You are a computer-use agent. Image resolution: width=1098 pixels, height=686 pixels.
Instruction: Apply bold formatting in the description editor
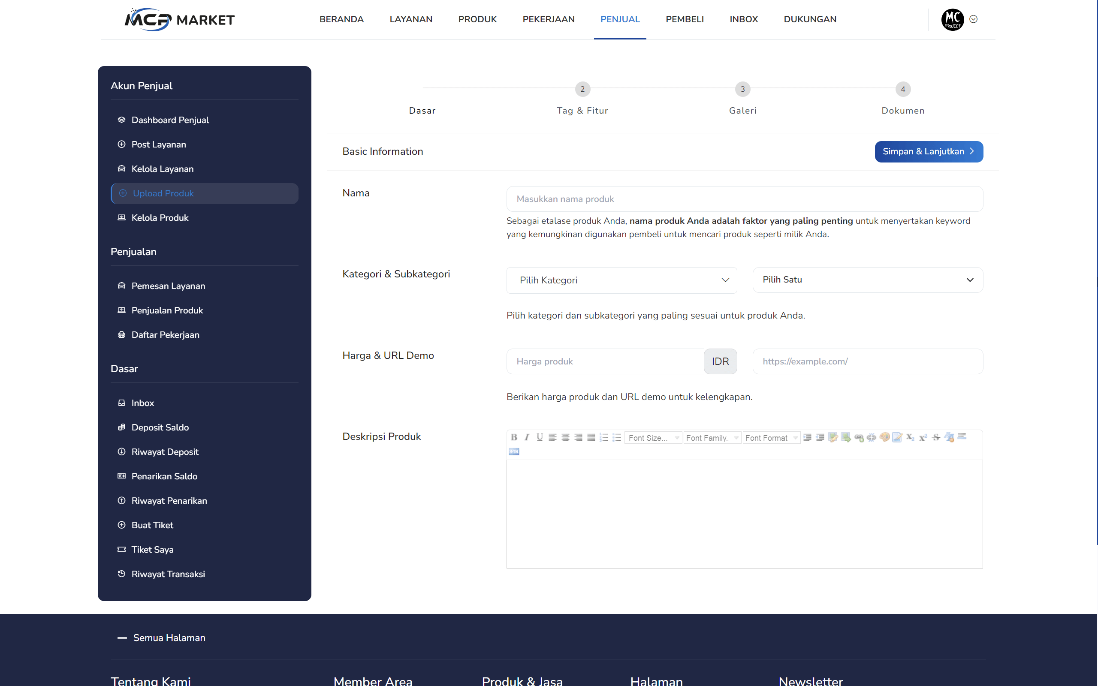[x=515, y=437]
